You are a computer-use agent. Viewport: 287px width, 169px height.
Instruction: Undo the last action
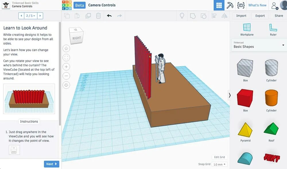(109, 16)
